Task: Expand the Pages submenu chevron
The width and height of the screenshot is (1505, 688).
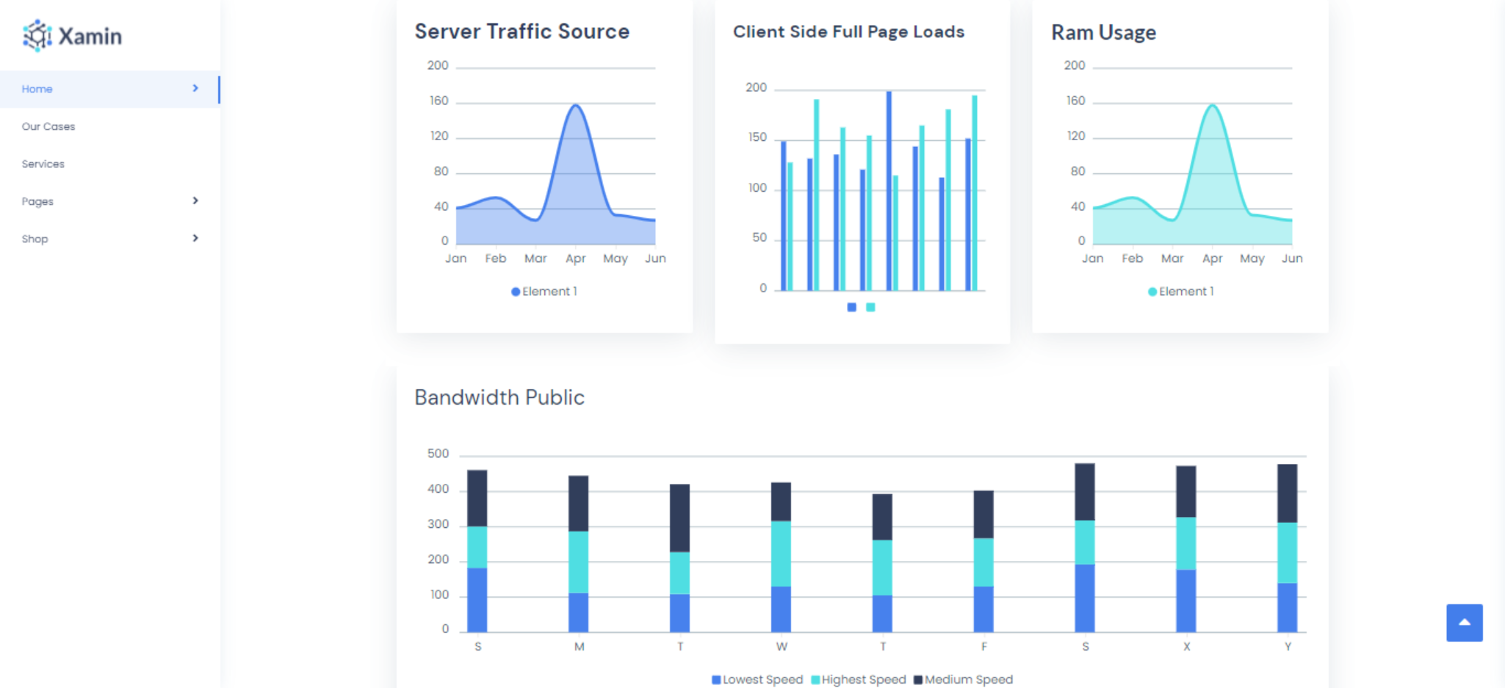Action: pyautogui.click(x=195, y=200)
